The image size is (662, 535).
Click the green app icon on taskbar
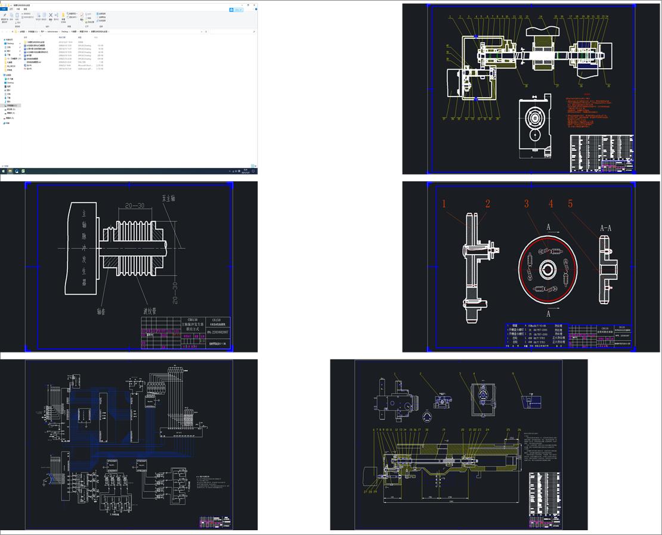click(x=23, y=171)
